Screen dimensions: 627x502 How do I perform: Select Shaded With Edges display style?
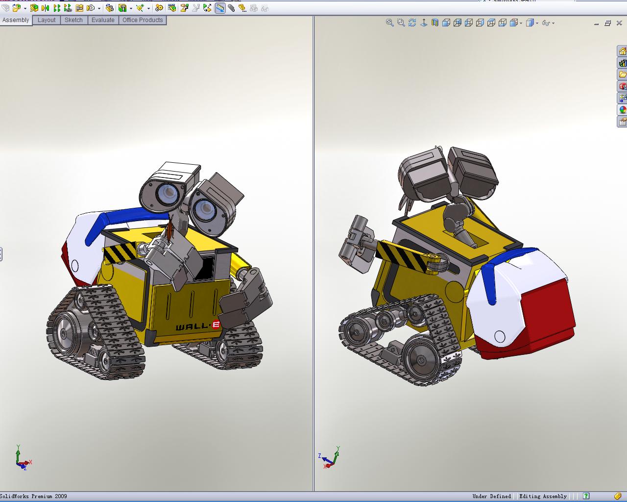(x=446, y=23)
